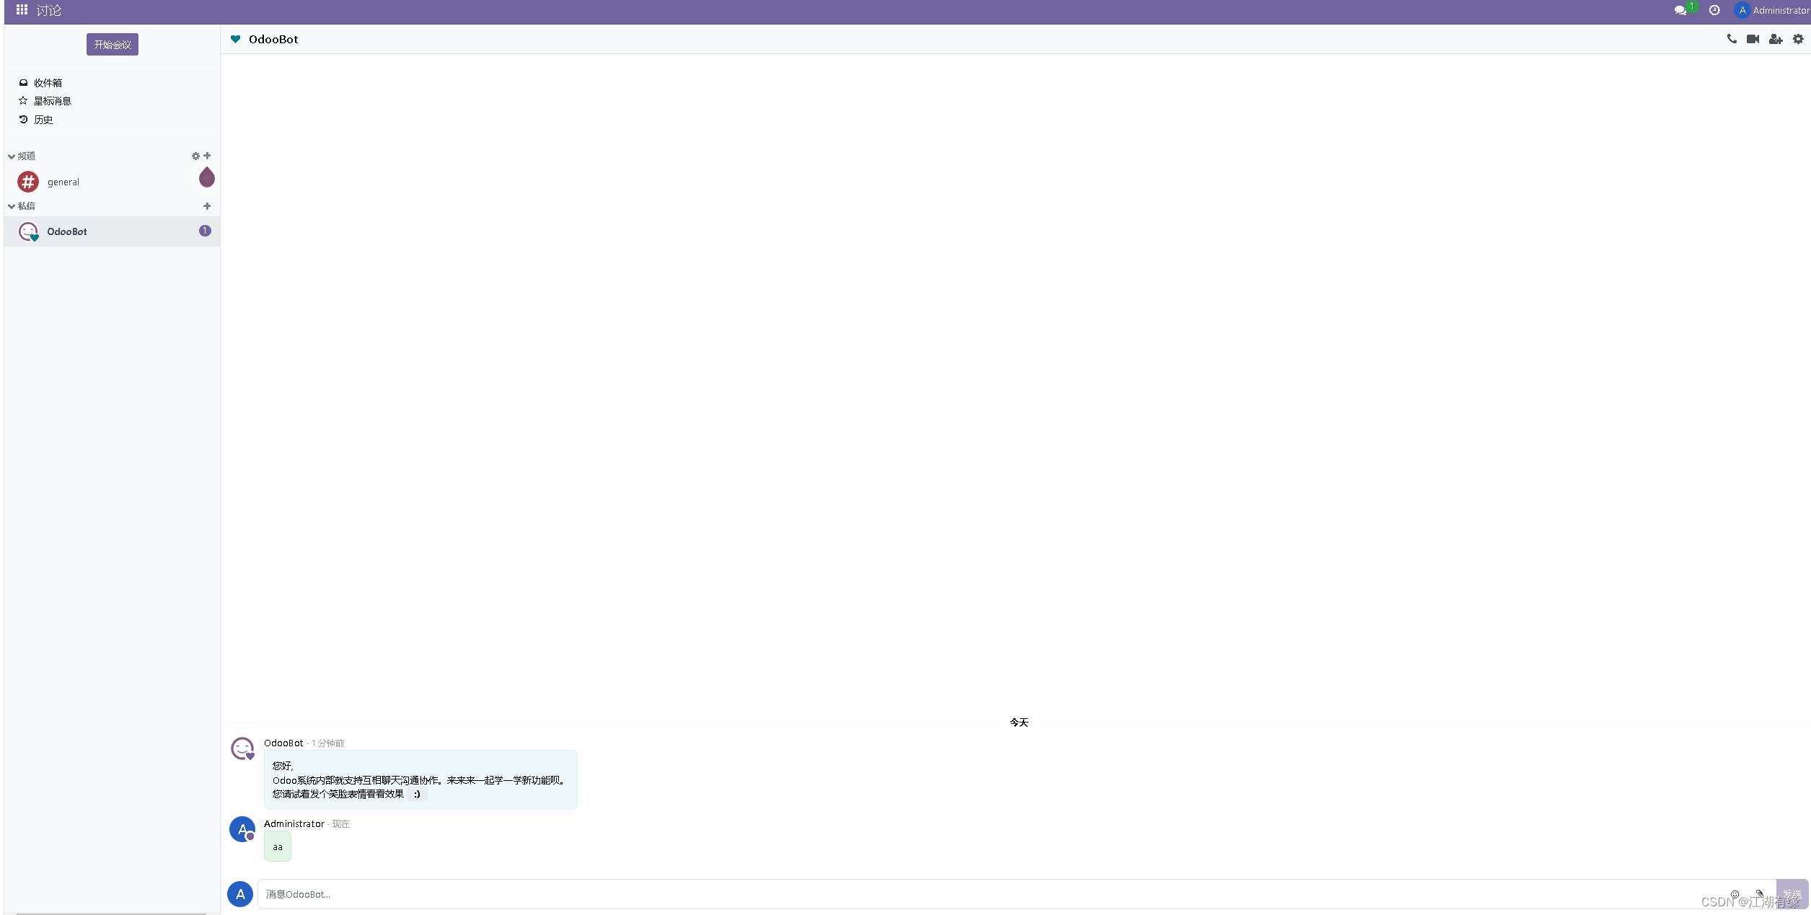Click the Administrator avatar beside composer

[x=240, y=894]
